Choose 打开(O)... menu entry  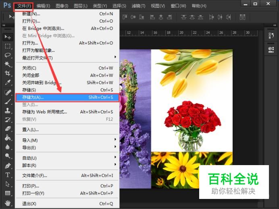pyautogui.click(x=67, y=21)
